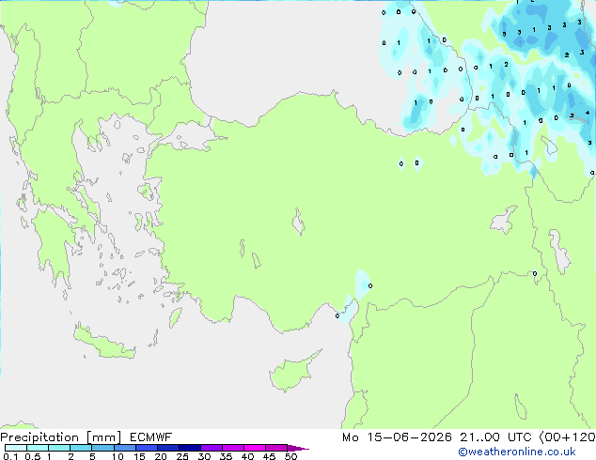Pick the 1–2 mm legend swatch
This screenshot has height=460, width=596.
pos(59,448)
